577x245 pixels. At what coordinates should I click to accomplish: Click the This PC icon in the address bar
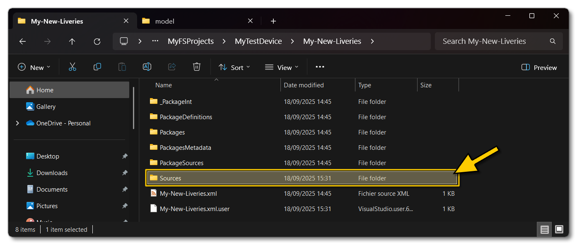tap(123, 41)
